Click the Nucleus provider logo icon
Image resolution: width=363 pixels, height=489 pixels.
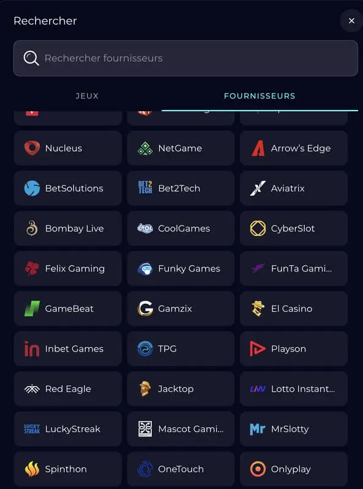coord(32,148)
